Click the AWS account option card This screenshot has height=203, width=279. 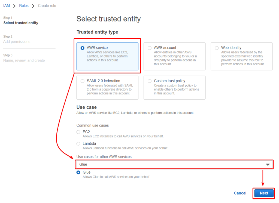click(x=174, y=56)
